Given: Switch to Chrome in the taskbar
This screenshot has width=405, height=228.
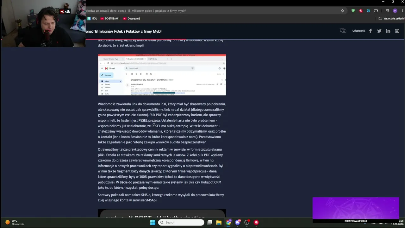Looking at the screenshot, I should pyautogui.click(x=228, y=222).
